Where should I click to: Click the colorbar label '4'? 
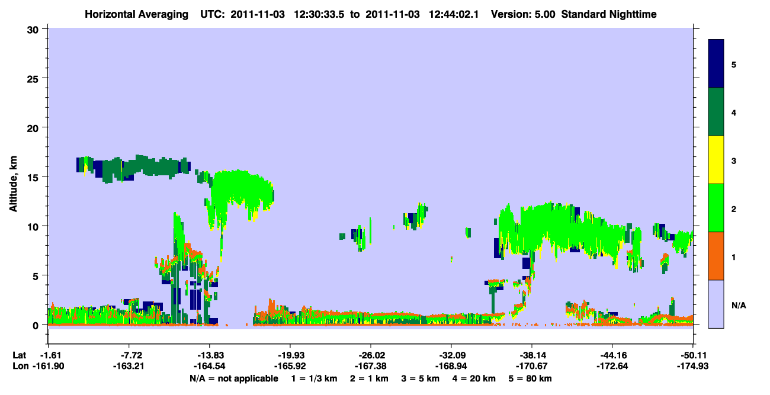click(x=734, y=113)
